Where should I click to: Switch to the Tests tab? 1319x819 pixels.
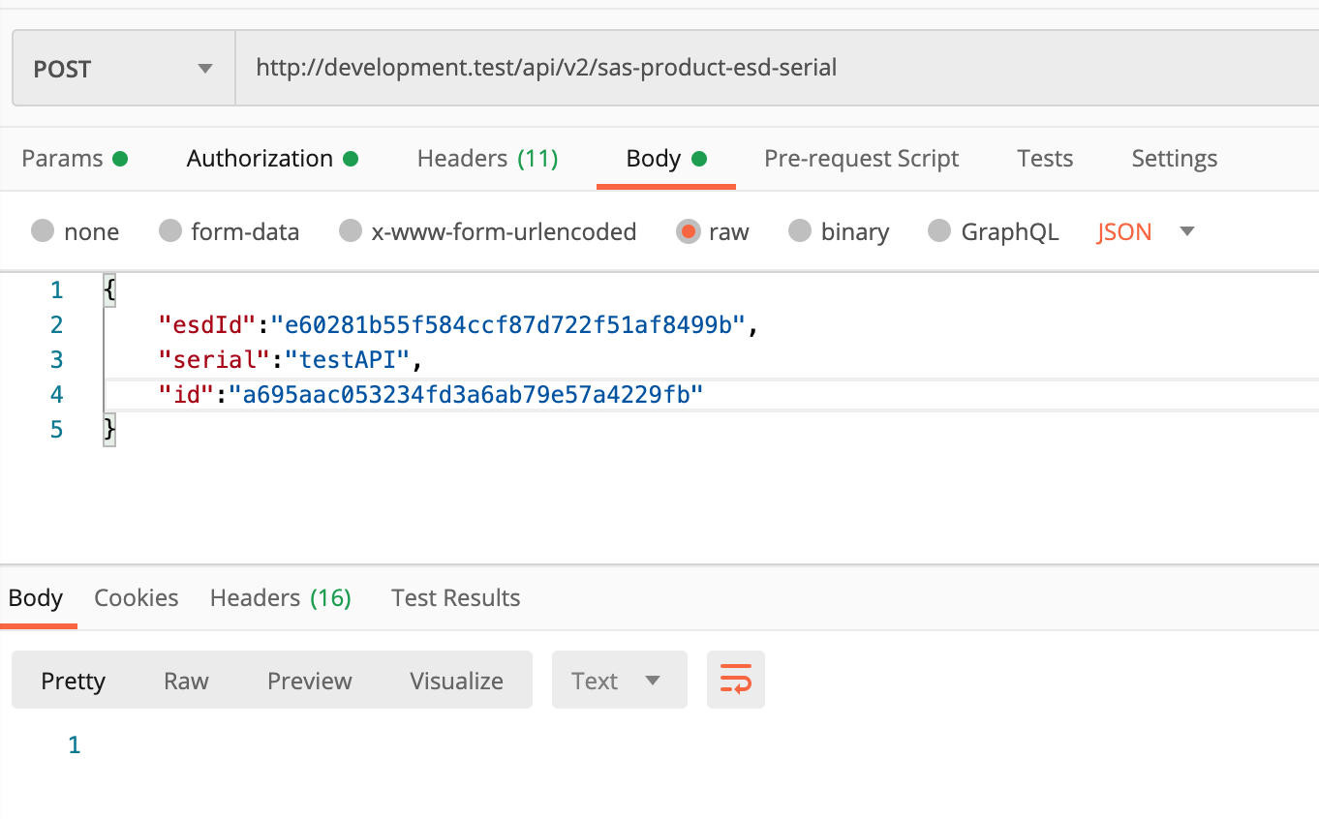(1045, 159)
